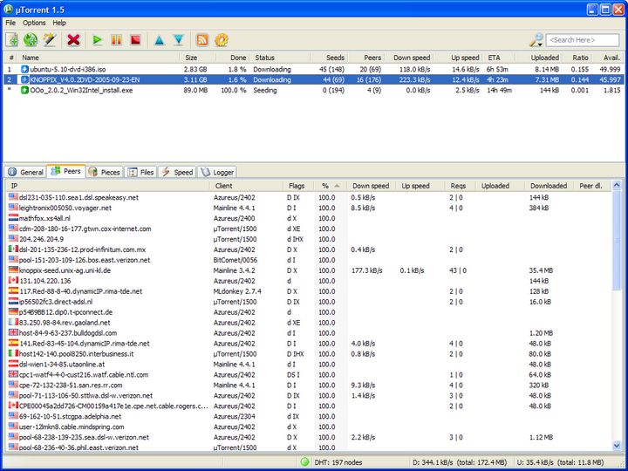Select peer user-12lmkn8.cable.mindspring.com
Screen dimensions: 628x471
tap(310, 427)
